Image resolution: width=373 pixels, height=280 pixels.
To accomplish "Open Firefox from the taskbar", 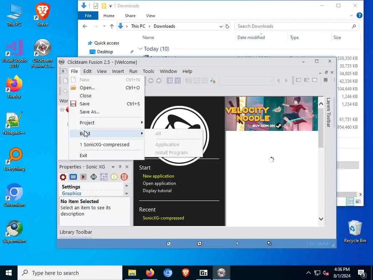I will (x=150, y=273).
